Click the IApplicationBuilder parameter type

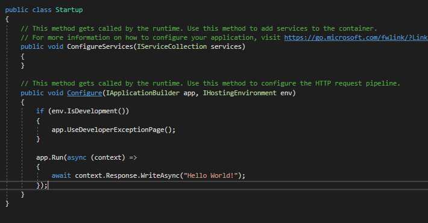tap(143, 93)
